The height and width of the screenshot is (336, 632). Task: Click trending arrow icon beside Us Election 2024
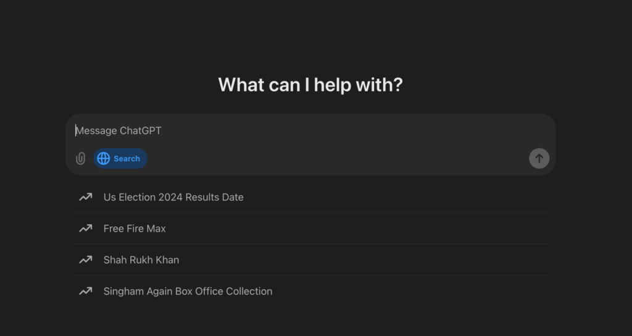(x=85, y=197)
